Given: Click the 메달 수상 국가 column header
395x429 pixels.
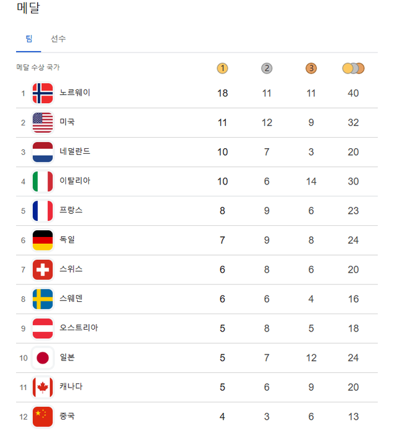Looking at the screenshot, I should click(38, 67).
